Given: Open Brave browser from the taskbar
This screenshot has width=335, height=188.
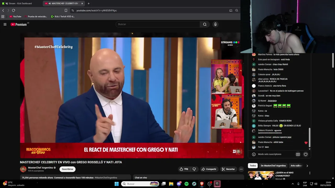Looking at the screenshot, I should [x=202, y=184].
